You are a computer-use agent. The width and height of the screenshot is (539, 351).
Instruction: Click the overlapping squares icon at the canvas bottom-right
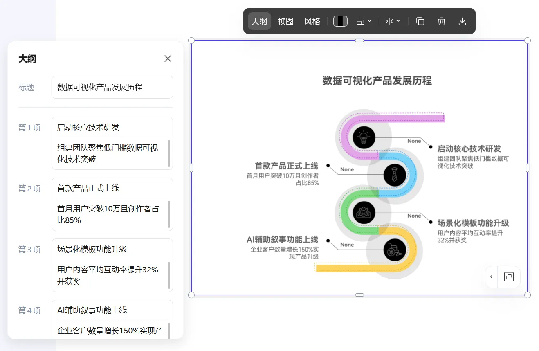(x=509, y=277)
